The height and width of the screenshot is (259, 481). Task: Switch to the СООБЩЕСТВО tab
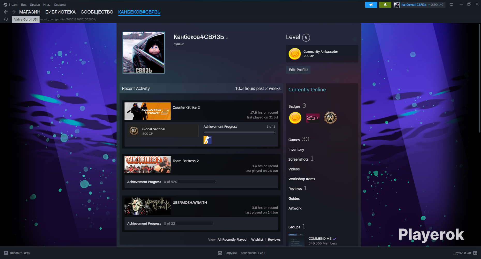coord(97,12)
